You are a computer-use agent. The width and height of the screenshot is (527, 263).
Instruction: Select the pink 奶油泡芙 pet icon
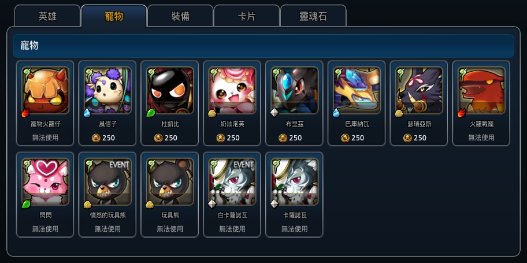point(232,90)
